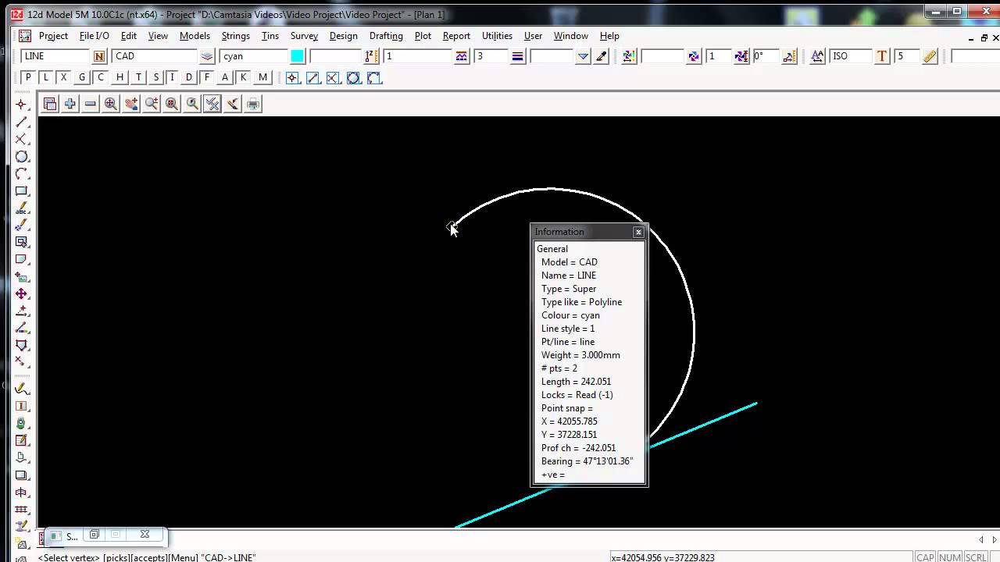Open the Strings menu
This screenshot has width=1000, height=562.
tap(235, 36)
